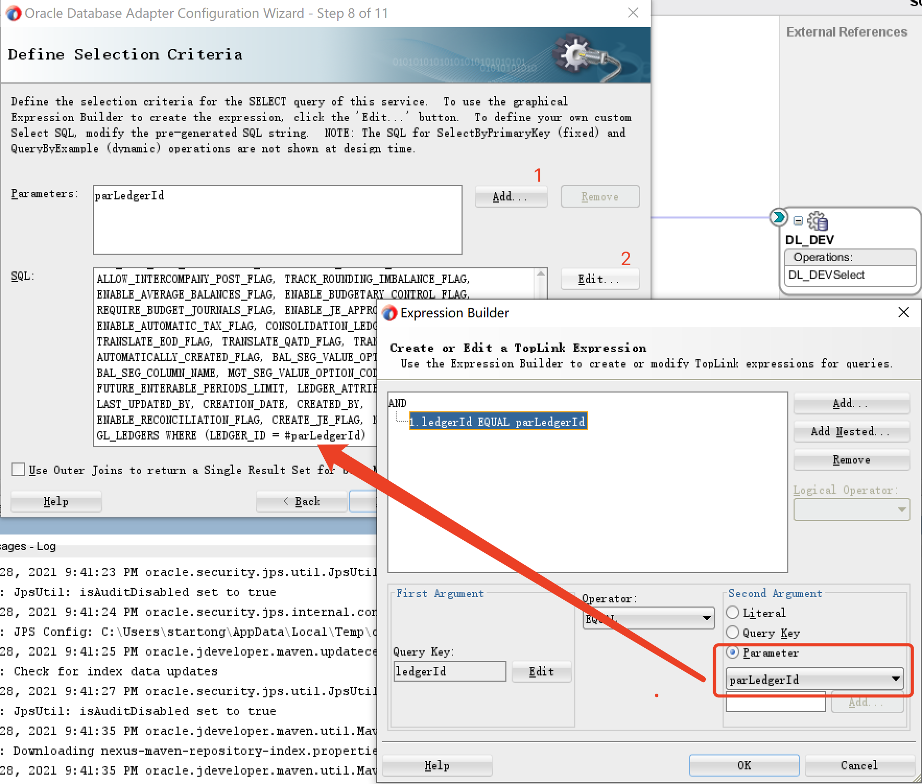Collapse the DL_DEV reference node

[x=798, y=221]
